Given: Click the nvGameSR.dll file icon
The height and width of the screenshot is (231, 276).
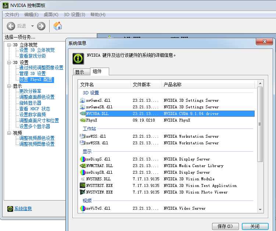Looking at the screenshot, I should pos(82,107).
